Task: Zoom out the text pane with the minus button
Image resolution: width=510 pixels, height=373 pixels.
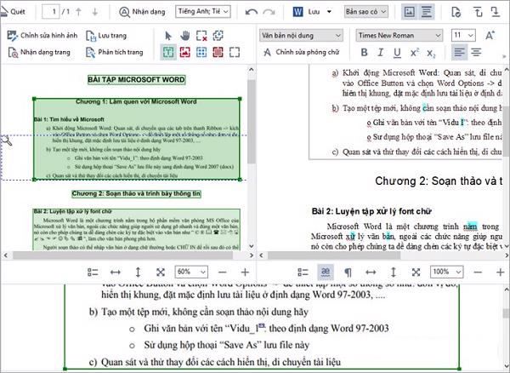Action: click(478, 272)
